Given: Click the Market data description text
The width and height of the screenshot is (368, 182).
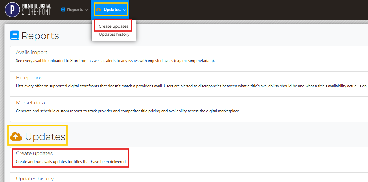Looking at the screenshot, I should click(x=128, y=111).
